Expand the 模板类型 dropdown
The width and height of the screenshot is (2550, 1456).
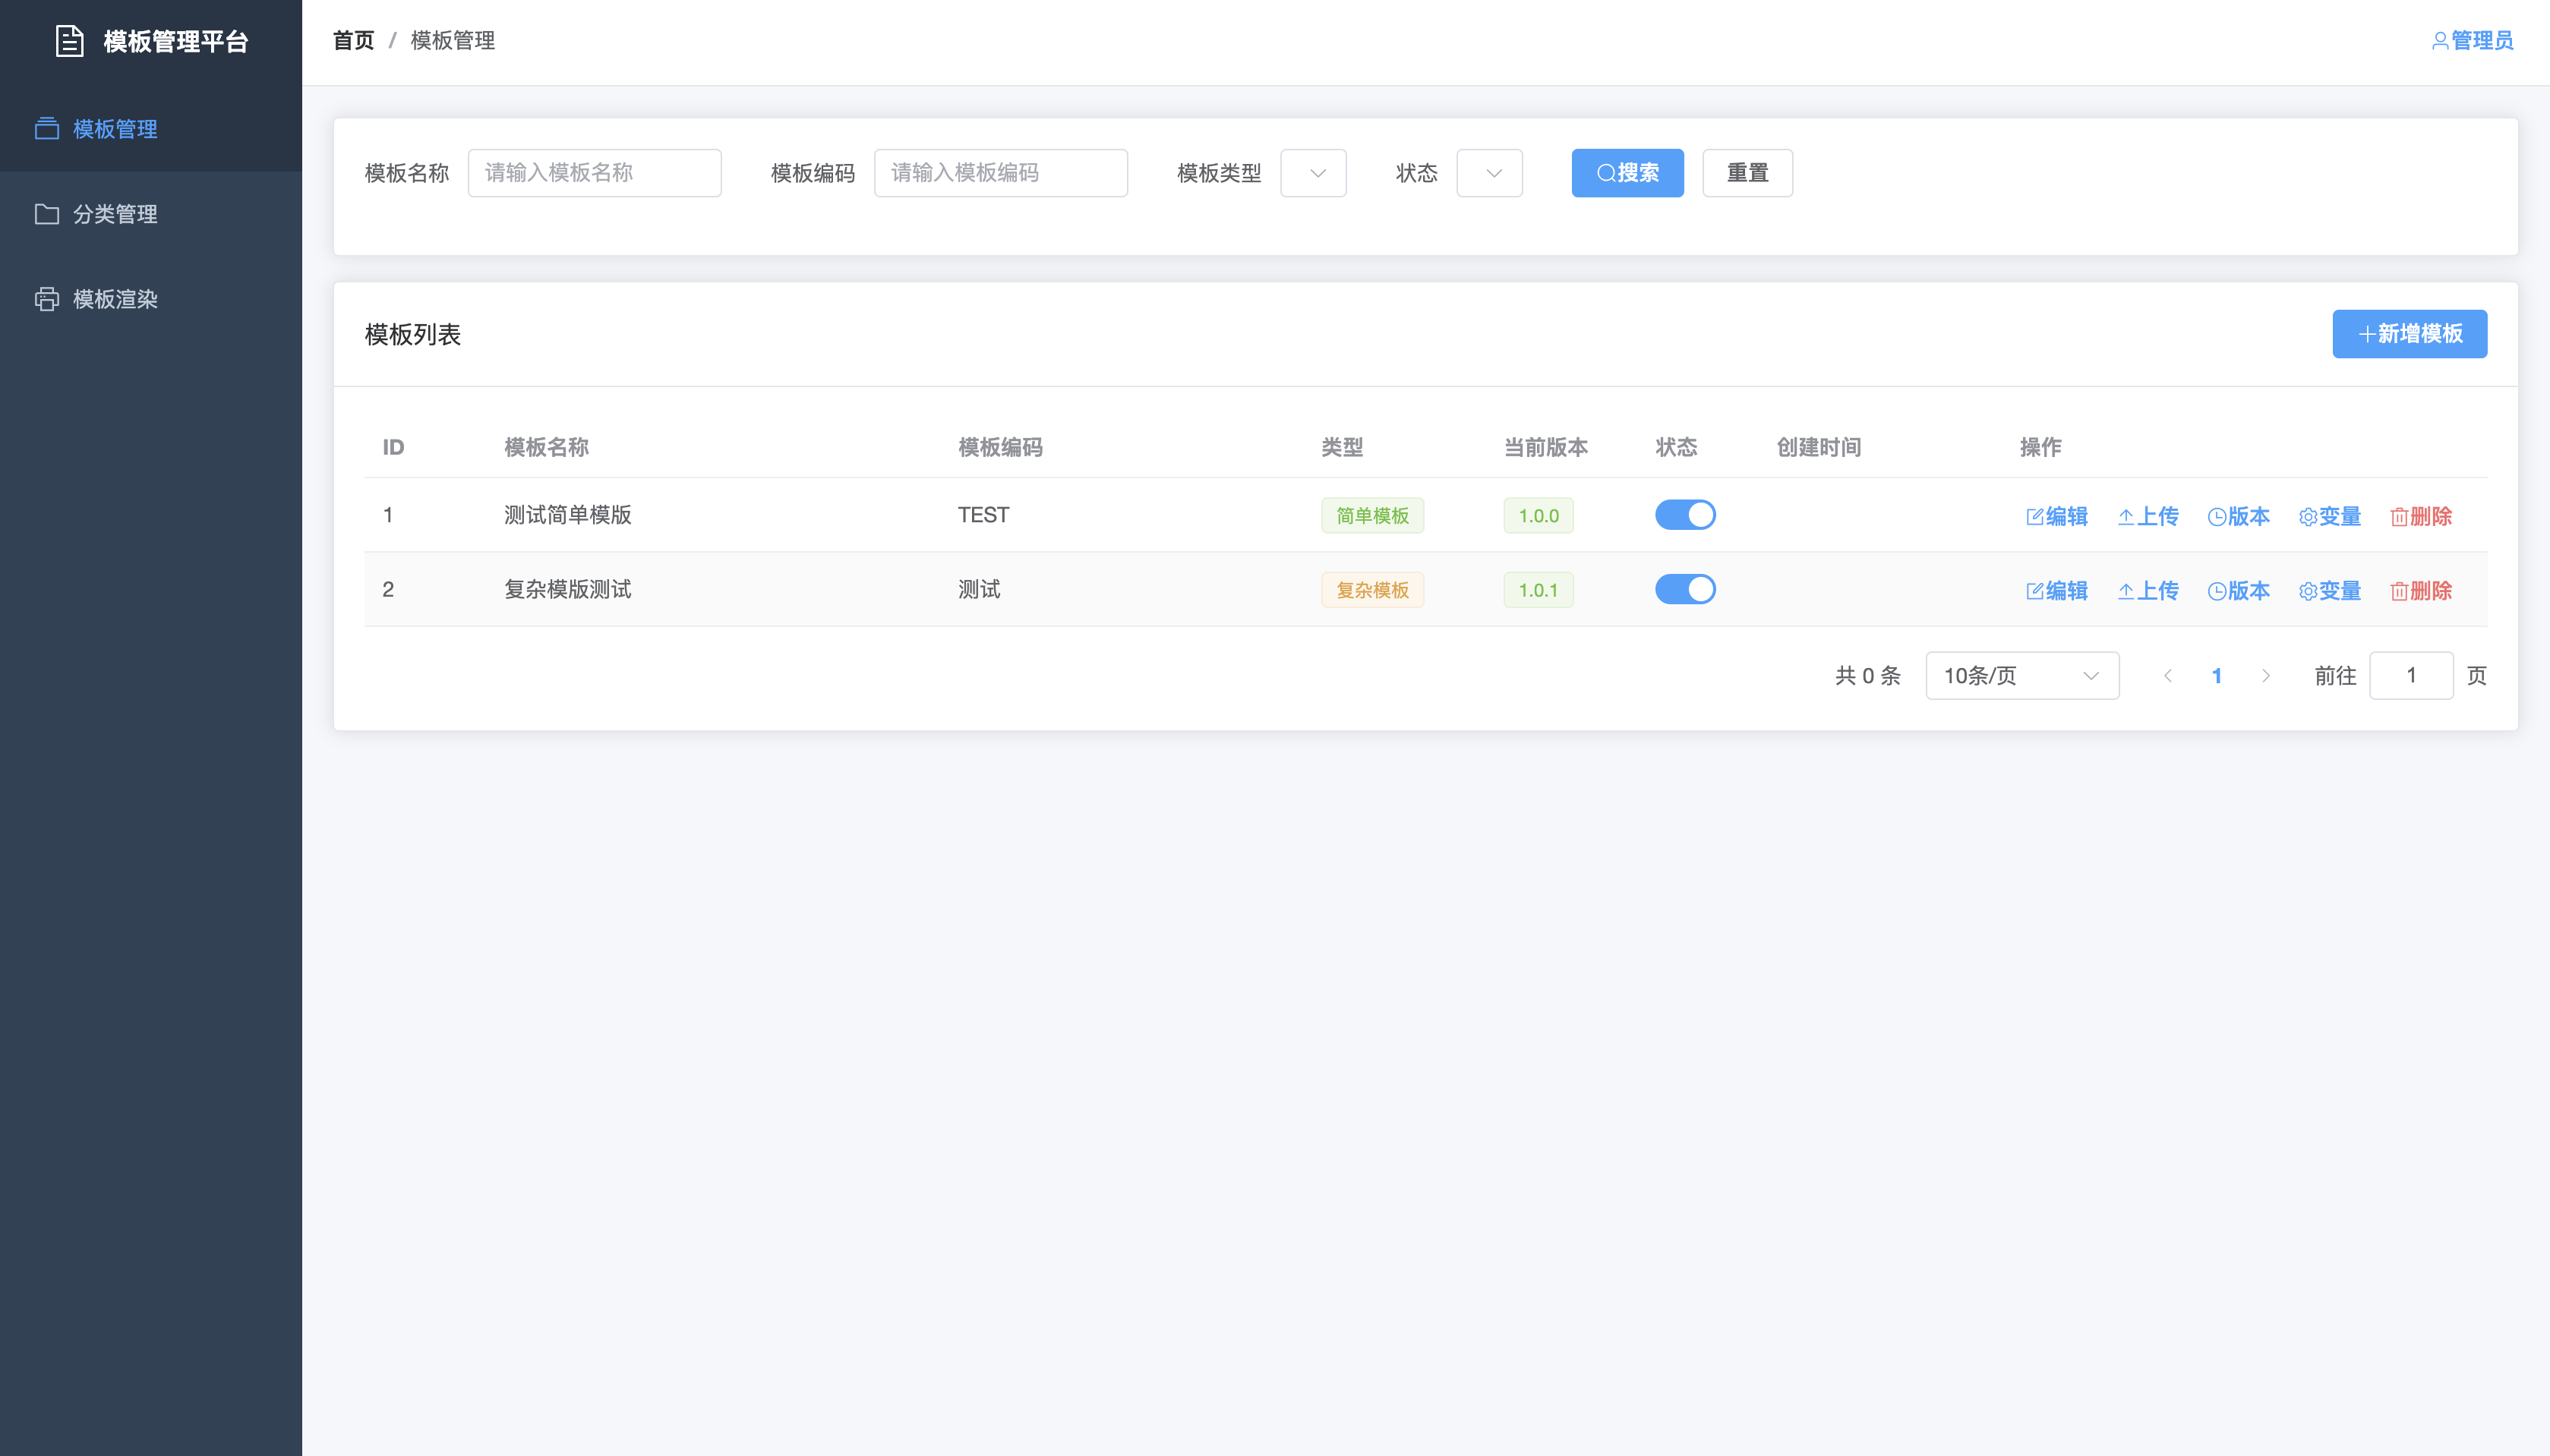[x=1313, y=173]
